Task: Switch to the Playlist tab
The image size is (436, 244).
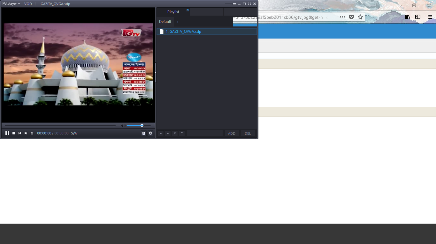Action: pos(173,12)
